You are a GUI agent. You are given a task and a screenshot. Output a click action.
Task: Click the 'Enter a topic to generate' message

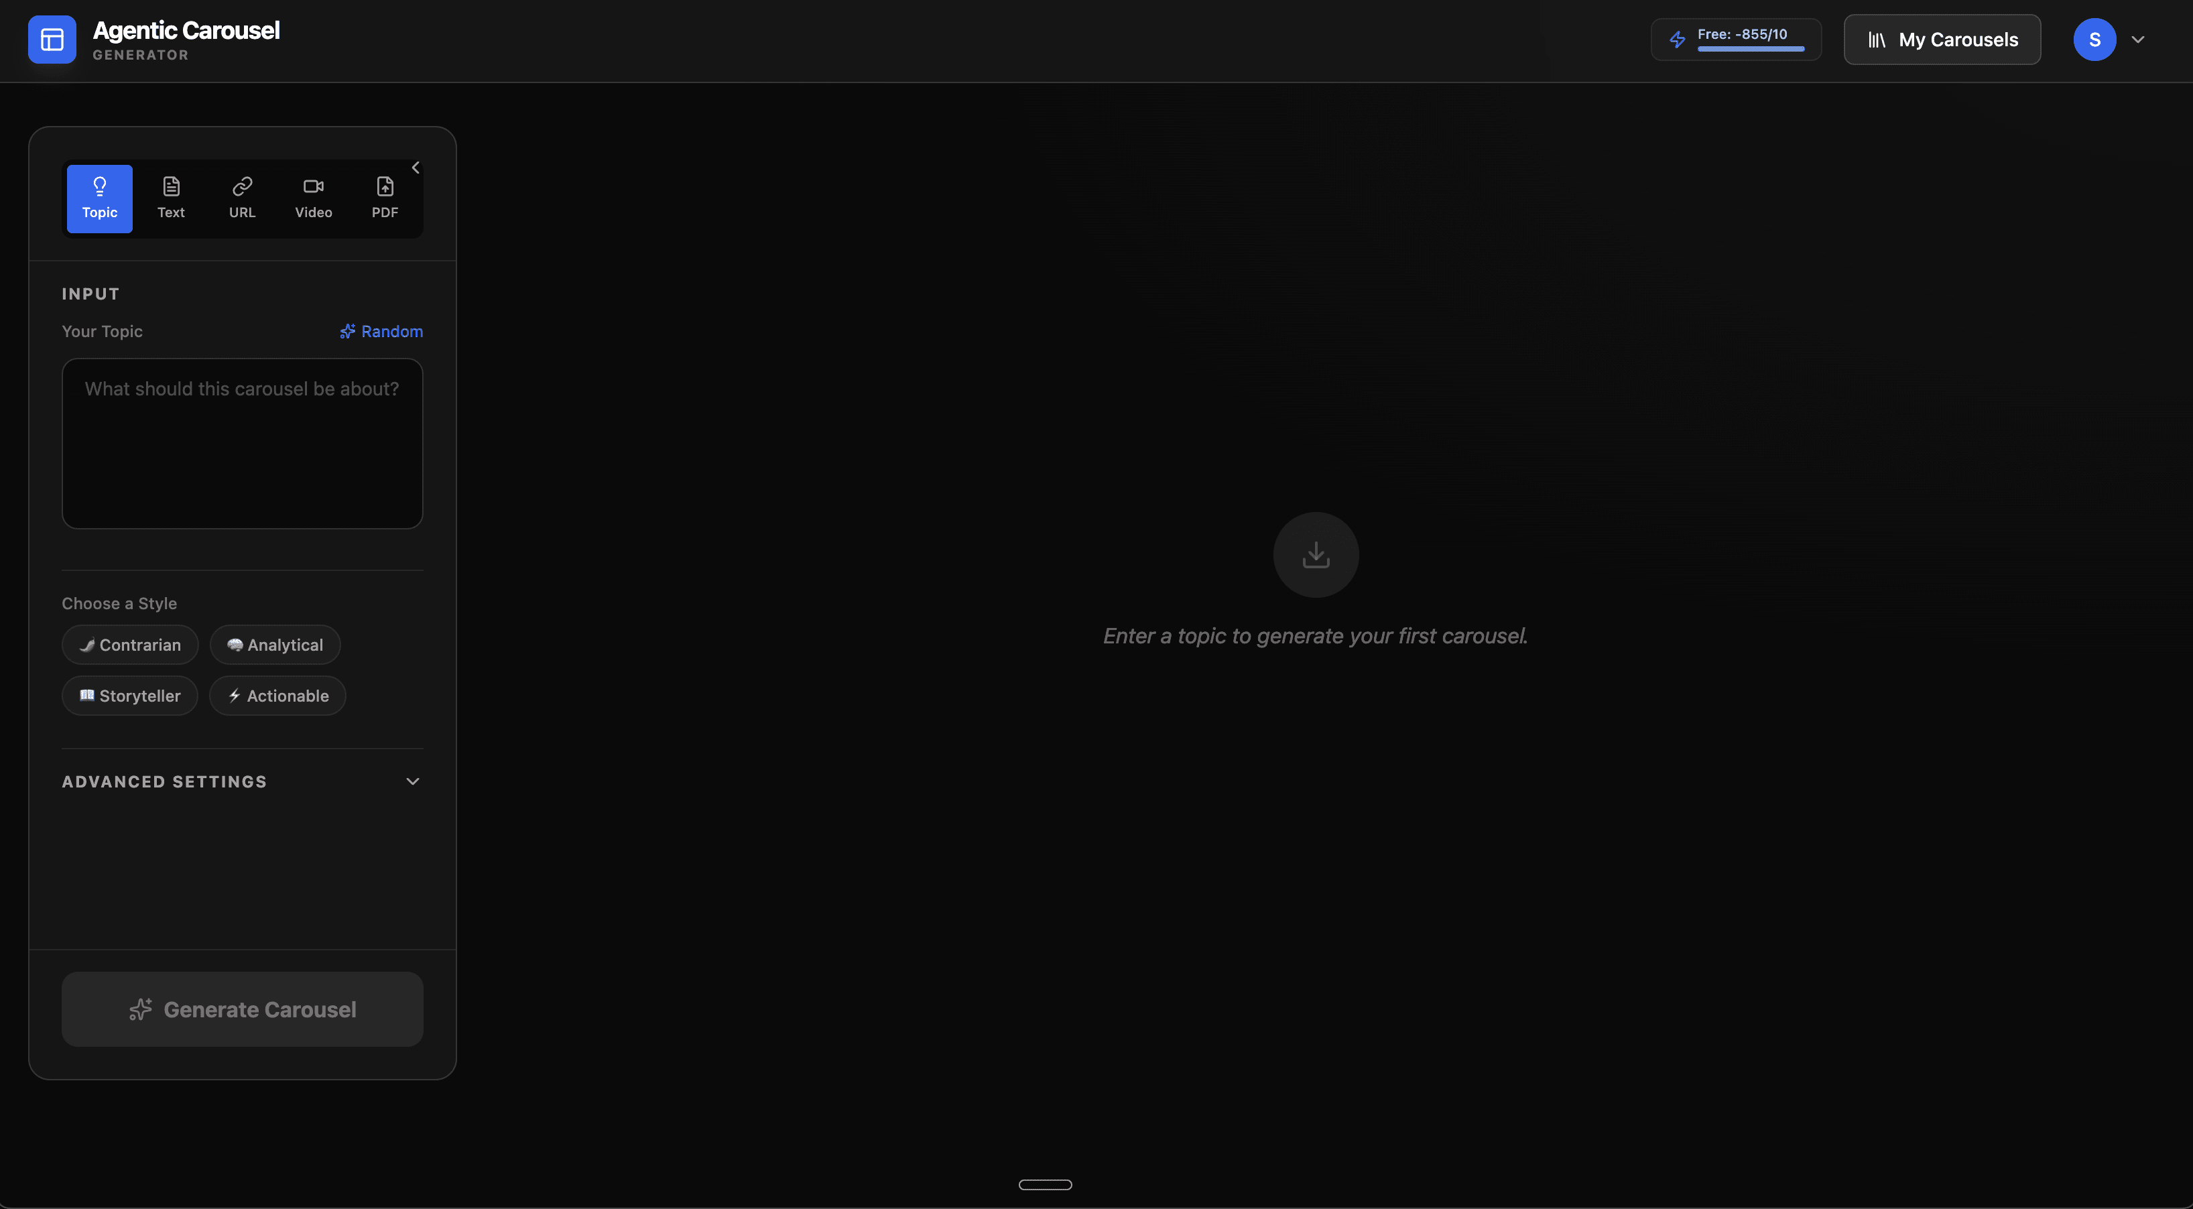[1315, 636]
